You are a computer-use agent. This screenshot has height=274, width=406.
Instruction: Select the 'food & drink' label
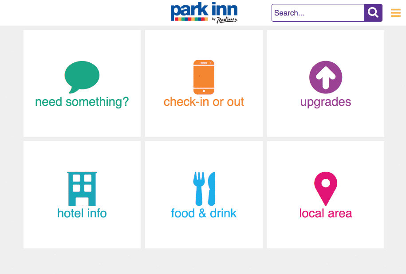204,213
